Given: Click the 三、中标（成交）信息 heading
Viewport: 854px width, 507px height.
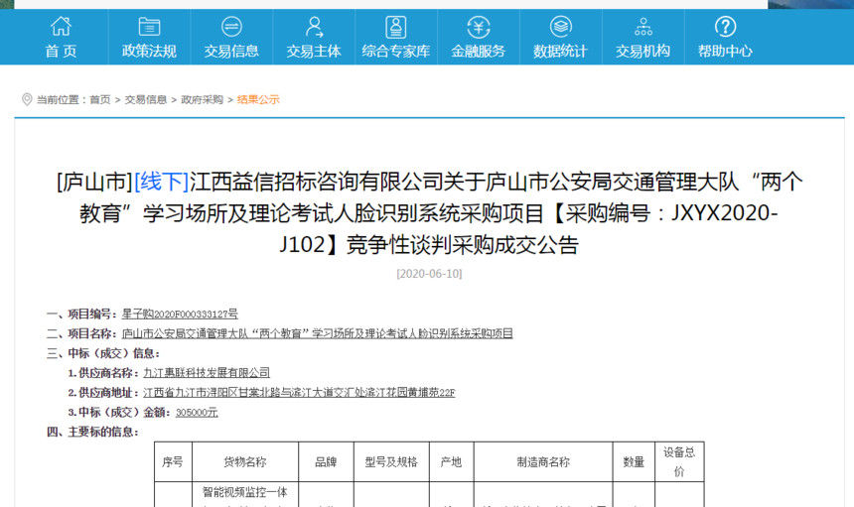Looking at the screenshot, I should tap(103, 353).
